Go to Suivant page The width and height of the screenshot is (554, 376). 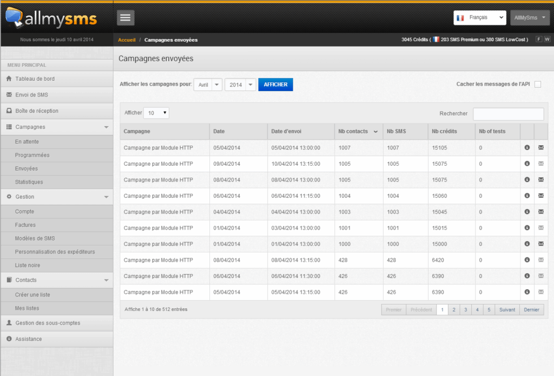(x=507, y=309)
